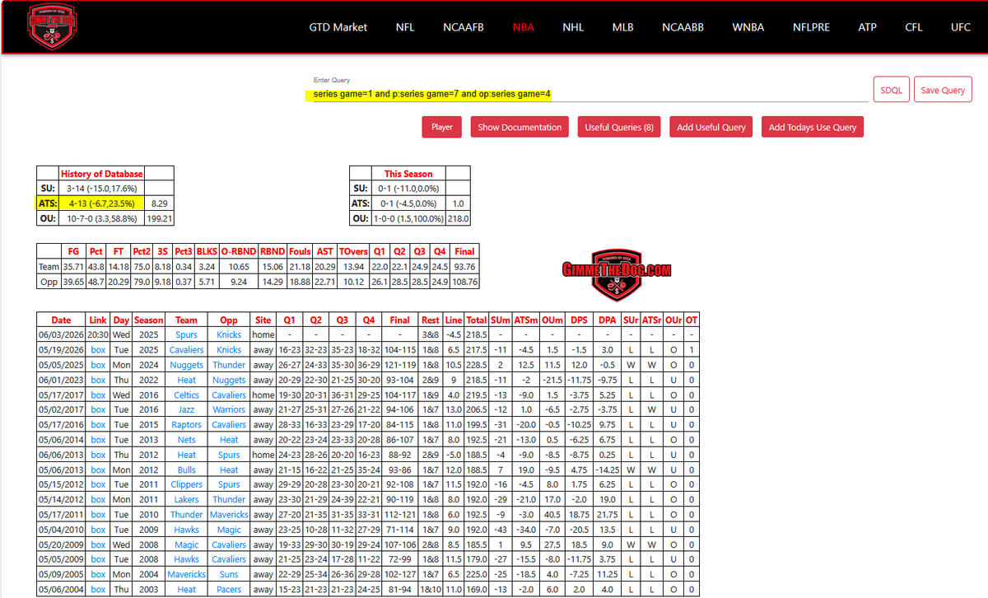Image resolution: width=988 pixels, height=598 pixels.
Task: Open box score link for 05/06/2004 game
Action: coord(98,589)
